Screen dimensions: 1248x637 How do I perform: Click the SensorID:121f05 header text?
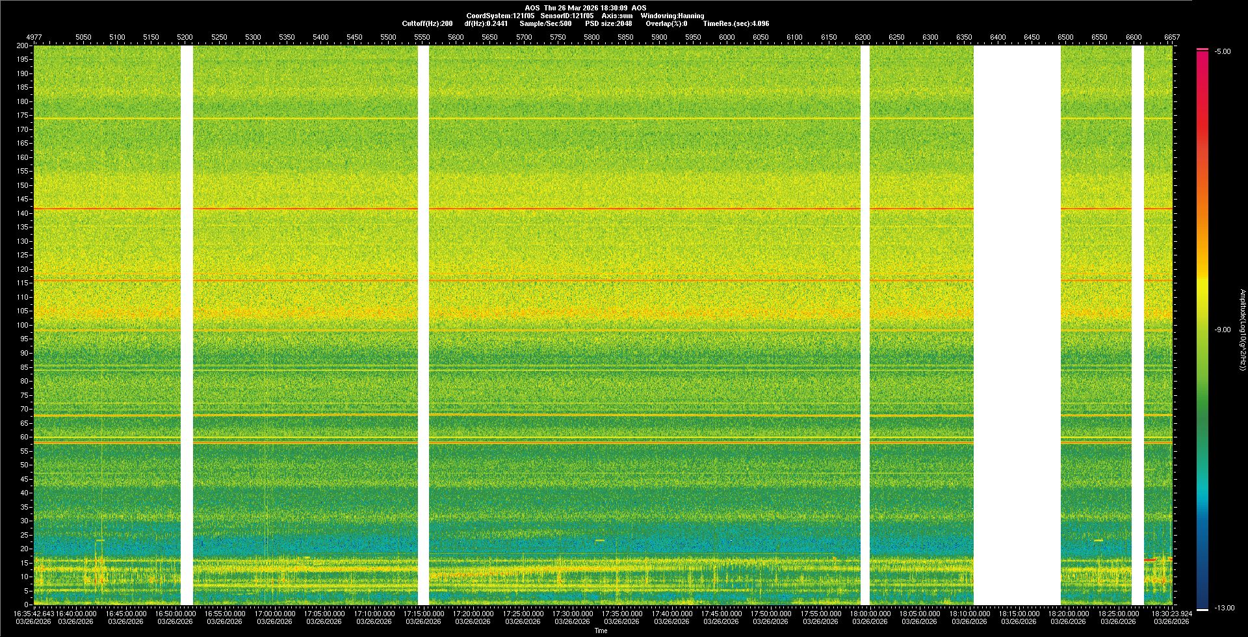(x=567, y=16)
